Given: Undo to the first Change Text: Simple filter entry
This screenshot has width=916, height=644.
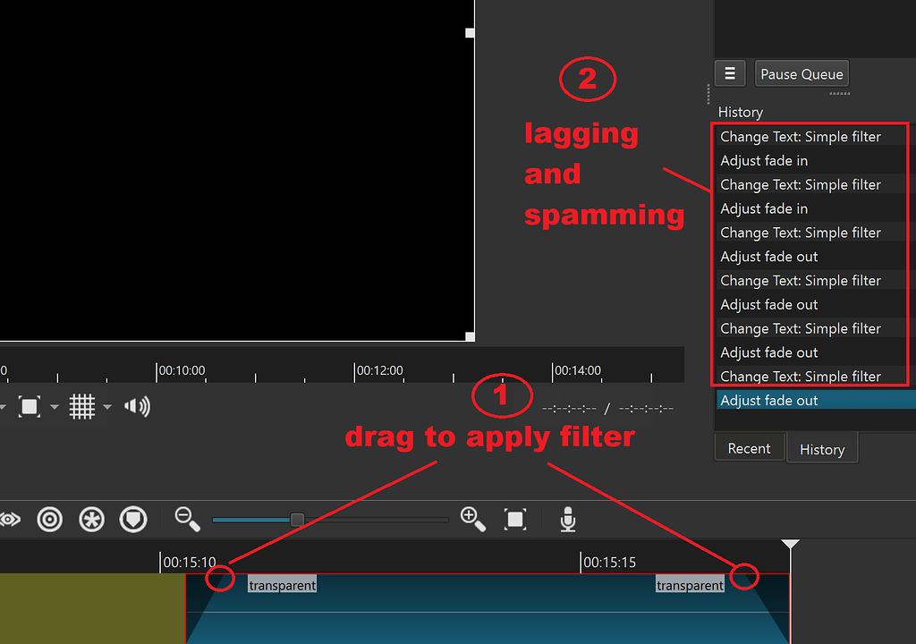Looking at the screenshot, I should (801, 136).
